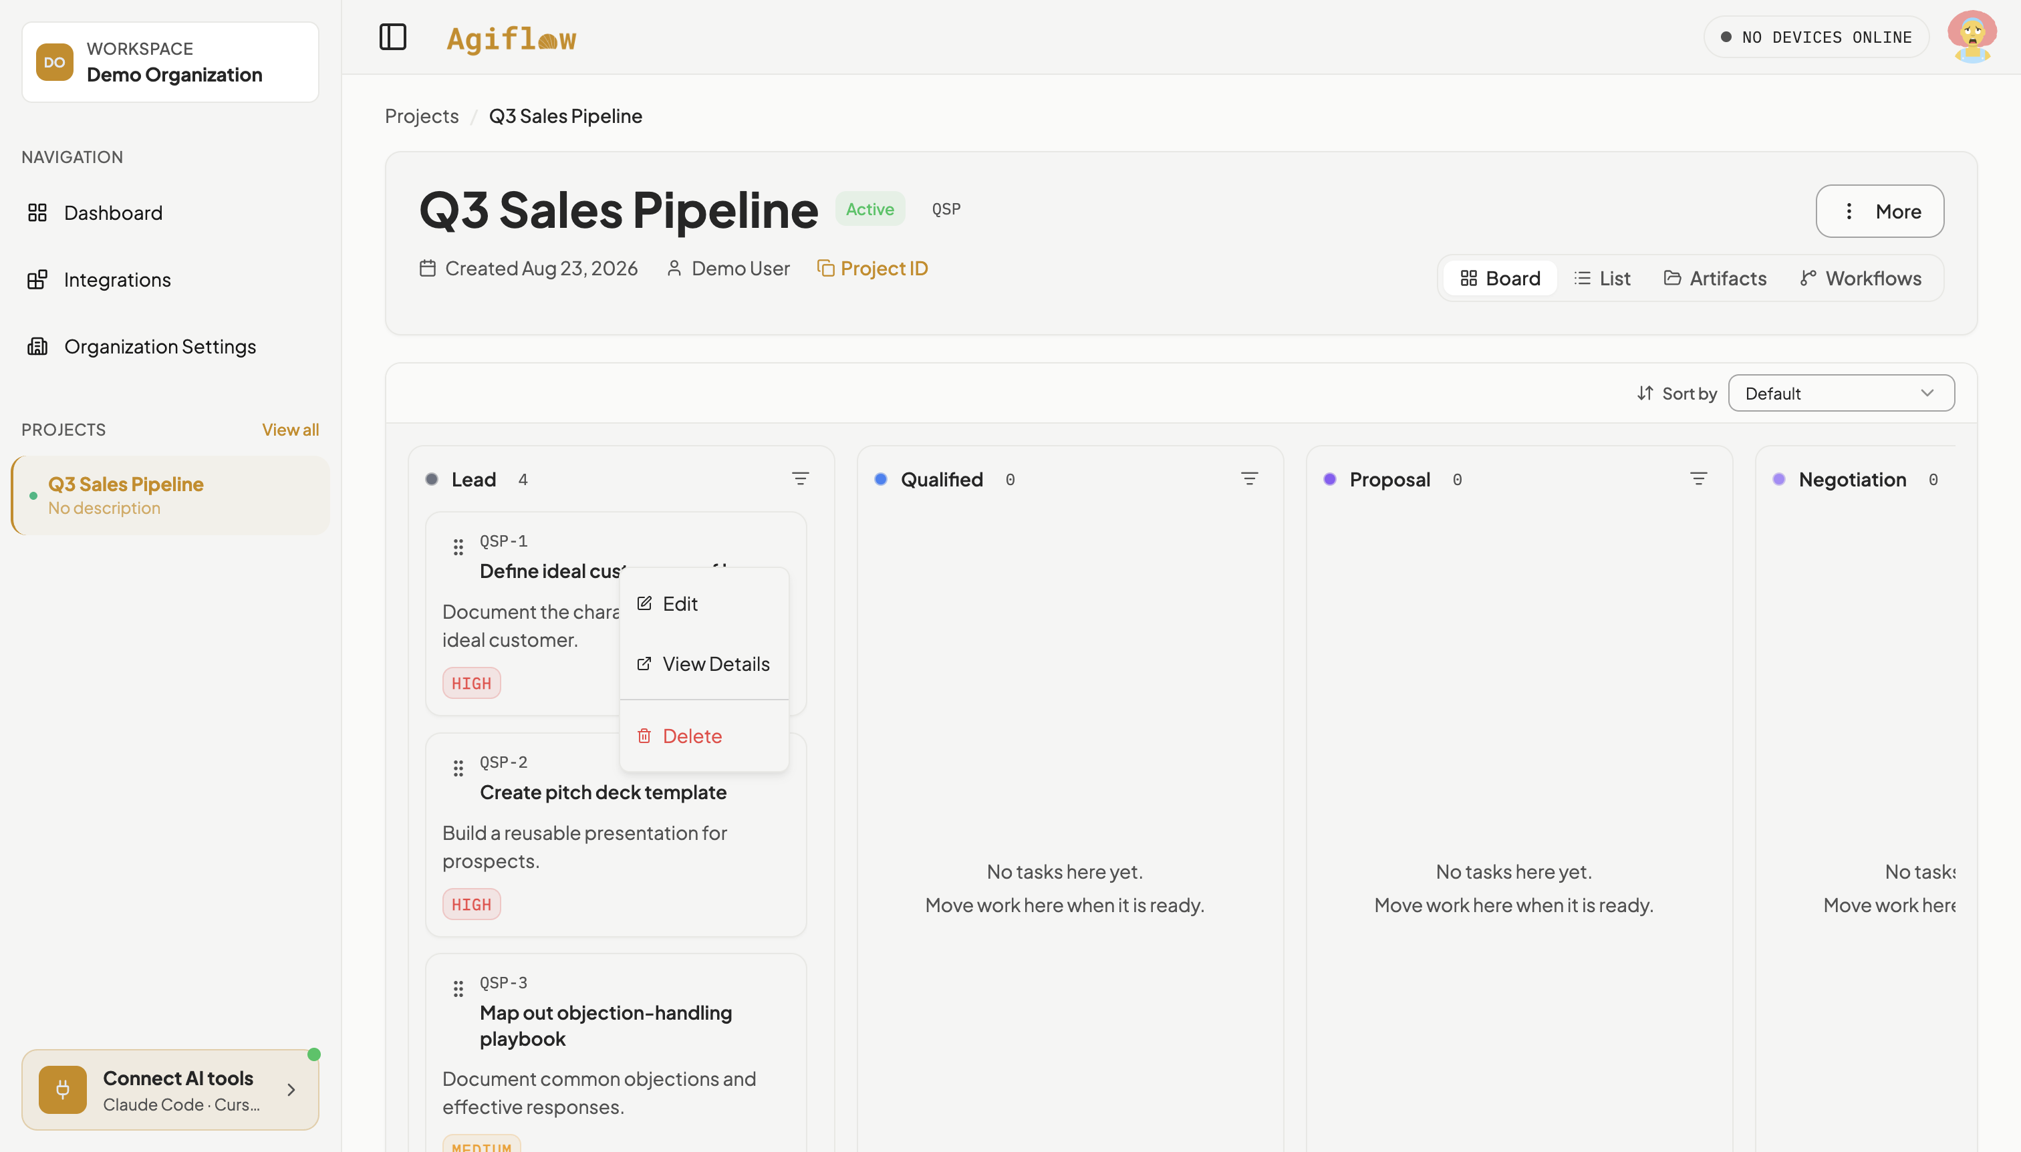
Task: Switch to the List tab
Action: 1601,279
